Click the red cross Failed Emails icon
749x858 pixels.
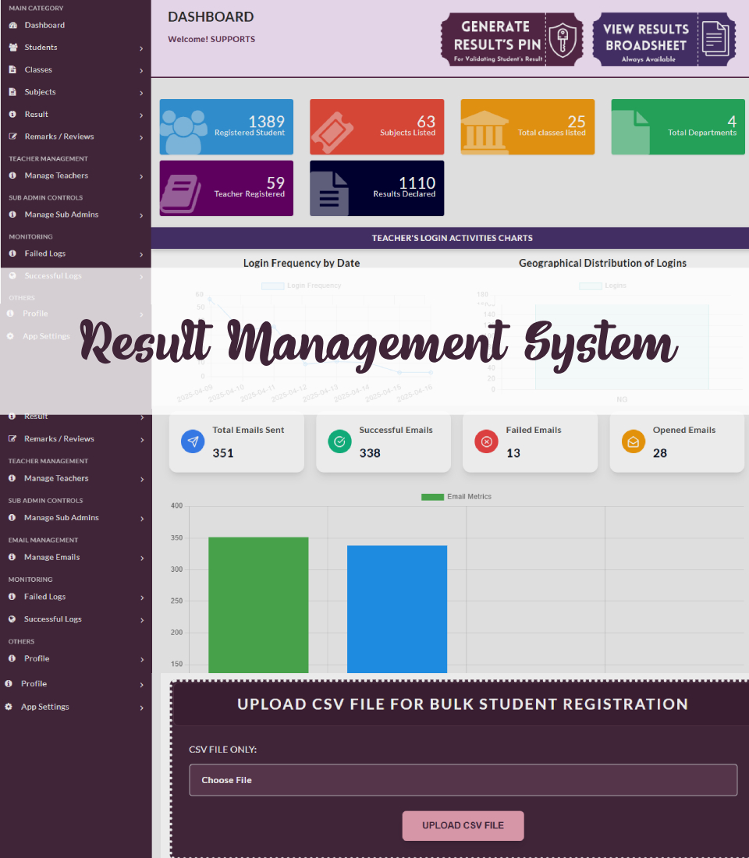[486, 441]
